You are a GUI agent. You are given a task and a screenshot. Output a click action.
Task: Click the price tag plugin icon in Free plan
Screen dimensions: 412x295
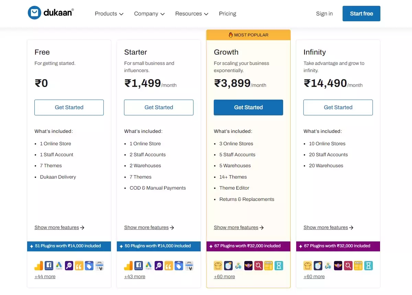89,265
